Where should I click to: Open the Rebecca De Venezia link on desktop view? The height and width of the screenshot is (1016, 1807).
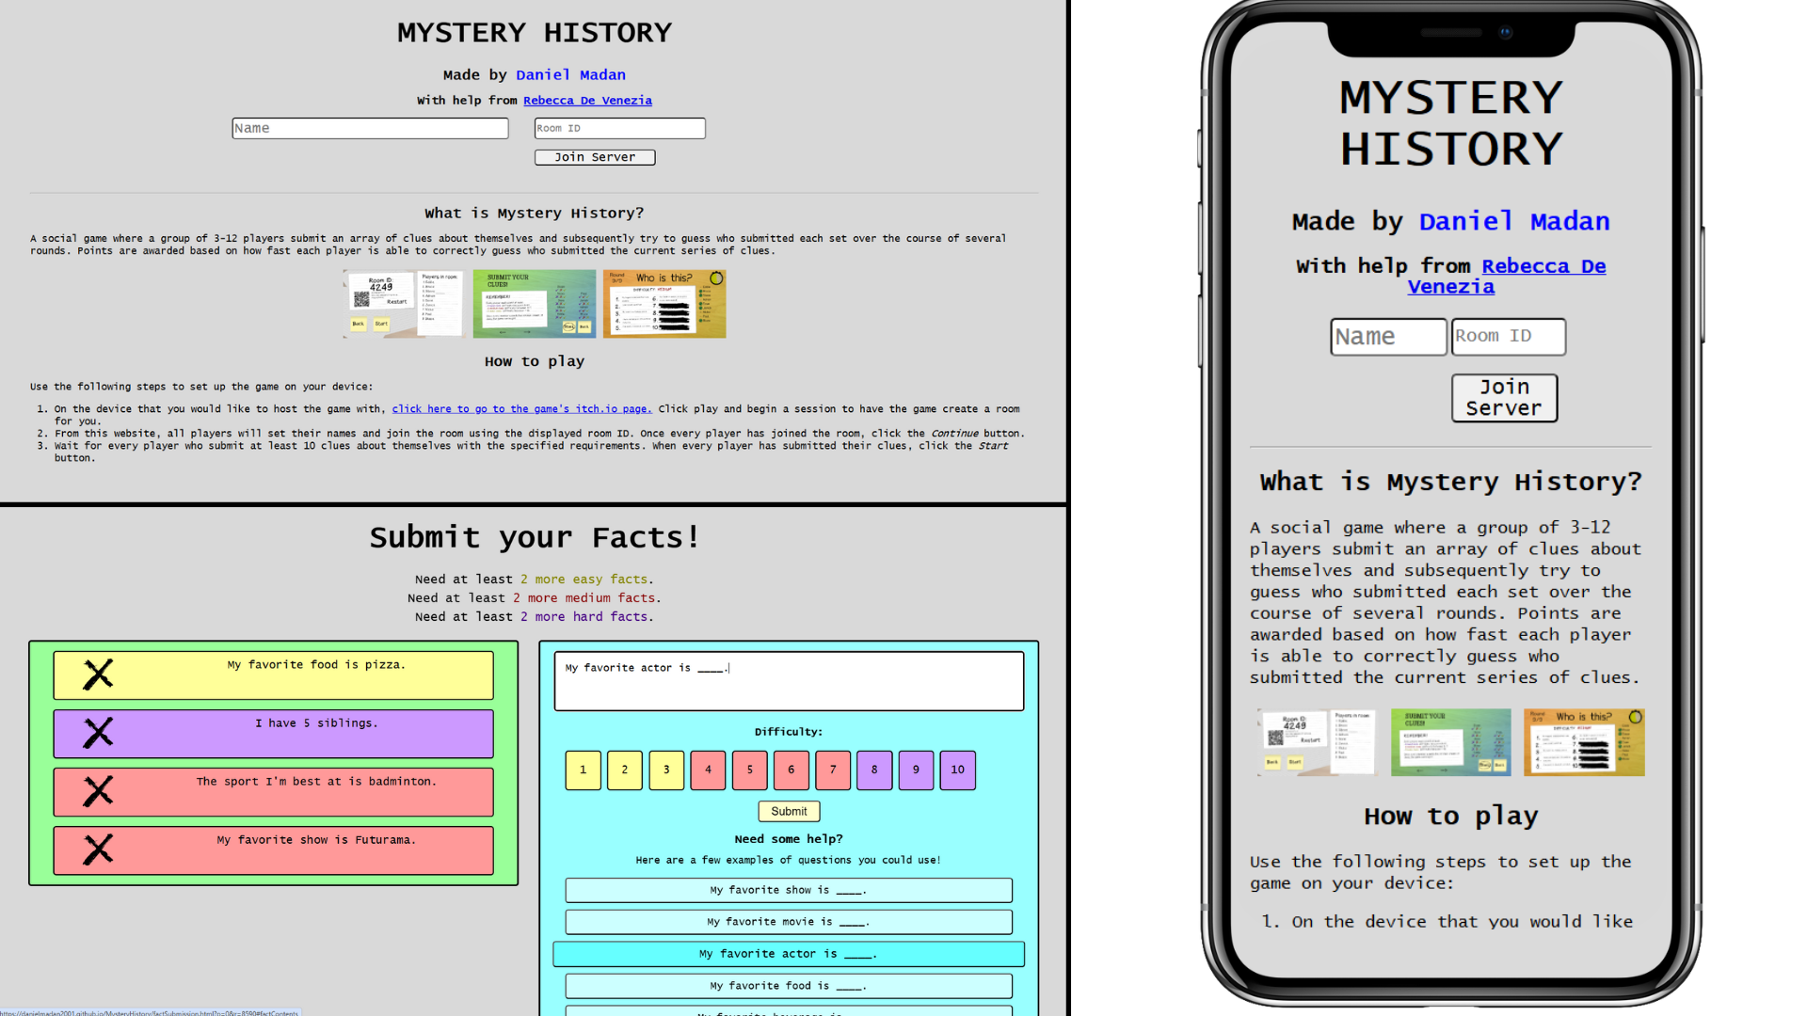click(587, 101)
